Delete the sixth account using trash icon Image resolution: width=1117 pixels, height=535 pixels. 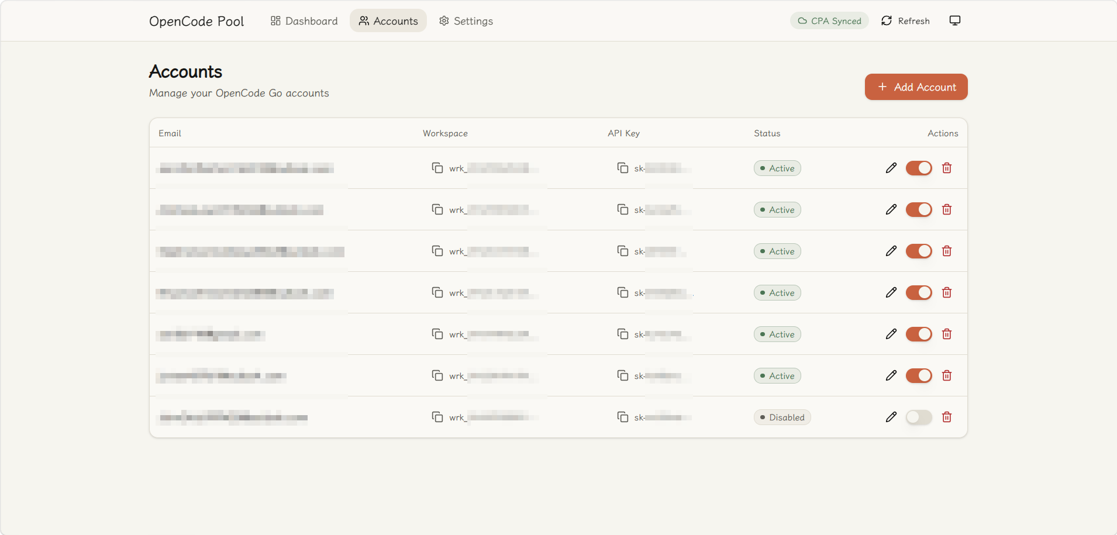click(947, 375)
